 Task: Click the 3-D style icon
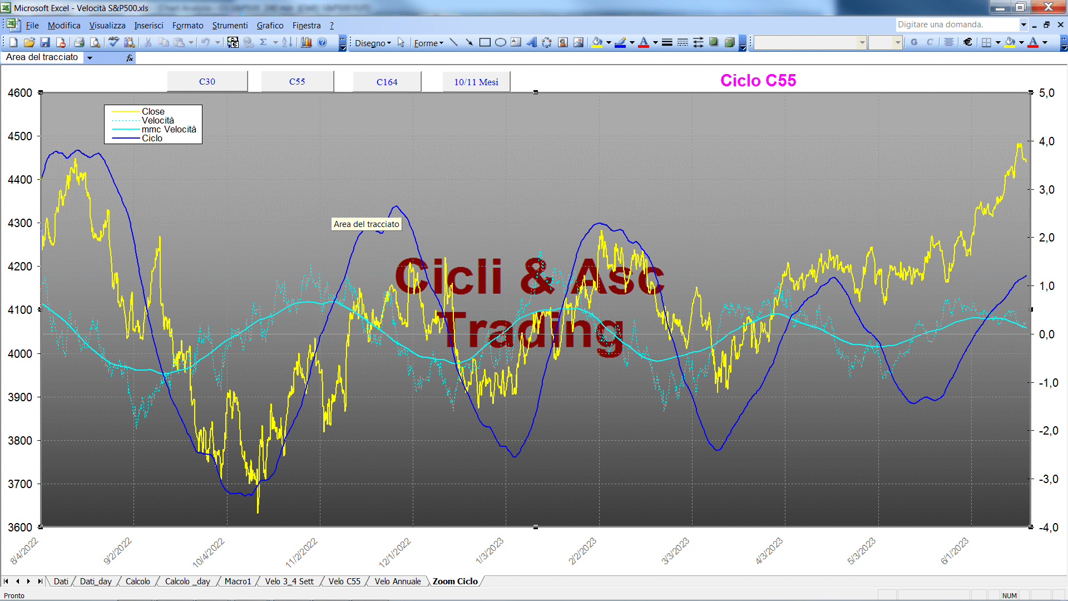729,42
